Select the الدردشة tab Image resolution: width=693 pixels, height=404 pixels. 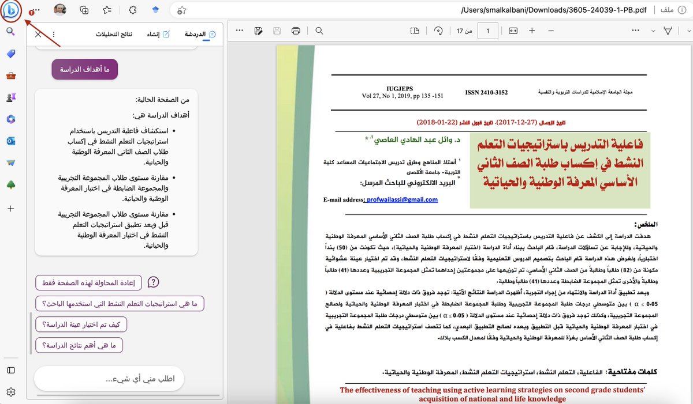pos(199,35)
